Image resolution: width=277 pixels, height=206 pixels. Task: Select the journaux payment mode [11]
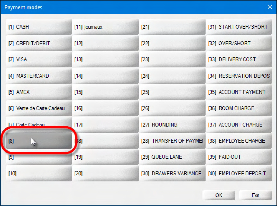coord(105,27)
